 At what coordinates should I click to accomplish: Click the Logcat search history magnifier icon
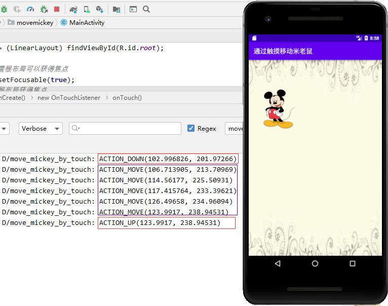75,128
